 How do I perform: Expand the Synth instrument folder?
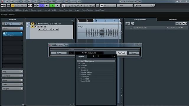(79, 68)
